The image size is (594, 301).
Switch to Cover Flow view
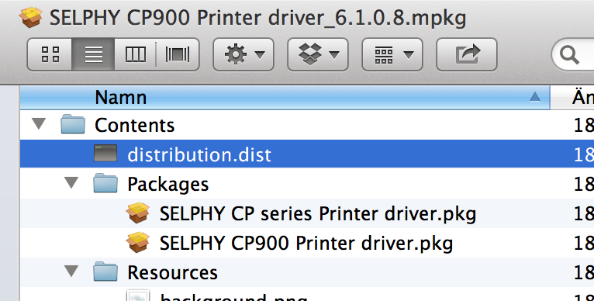pos(178,54)
